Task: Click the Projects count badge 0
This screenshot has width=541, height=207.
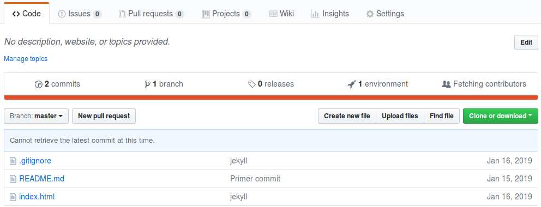Action: pyautogui.click(x=247, y=14)
